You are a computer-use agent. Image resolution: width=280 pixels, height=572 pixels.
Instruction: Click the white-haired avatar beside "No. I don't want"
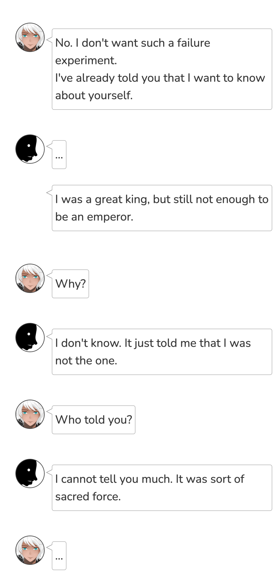click(30, 37)
